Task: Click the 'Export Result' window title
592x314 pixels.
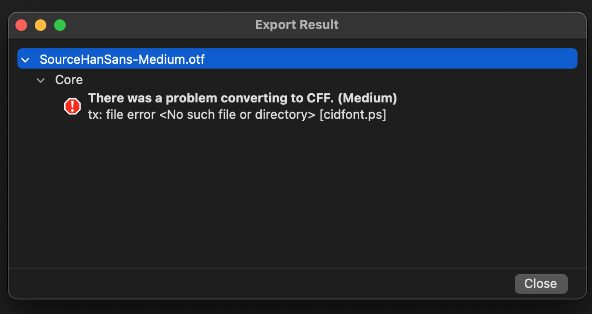Action: [x=296, y=25]
